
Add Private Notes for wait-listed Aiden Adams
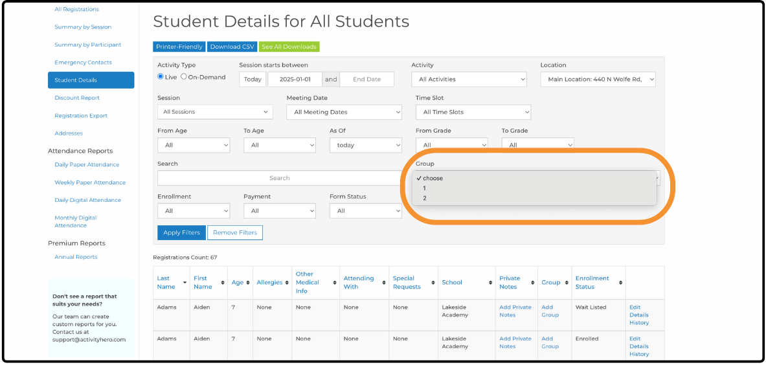515,311
